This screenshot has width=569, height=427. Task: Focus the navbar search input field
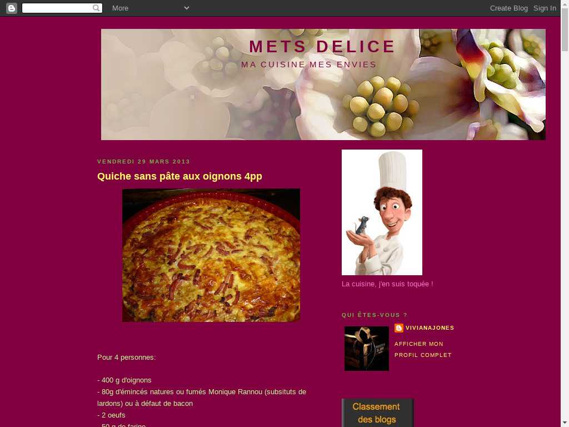(x=58, y=8)
